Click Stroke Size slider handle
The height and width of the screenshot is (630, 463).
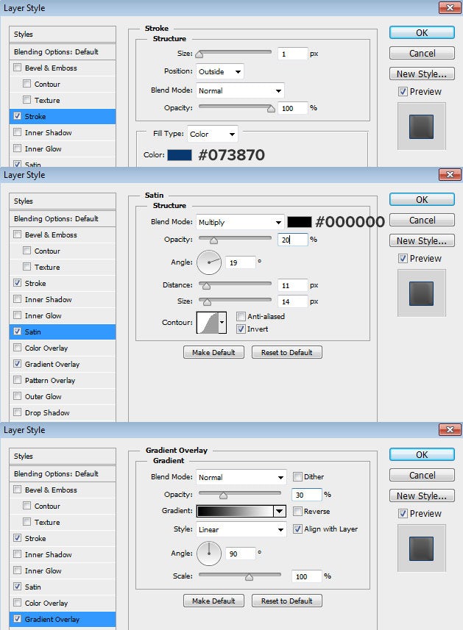199,54
